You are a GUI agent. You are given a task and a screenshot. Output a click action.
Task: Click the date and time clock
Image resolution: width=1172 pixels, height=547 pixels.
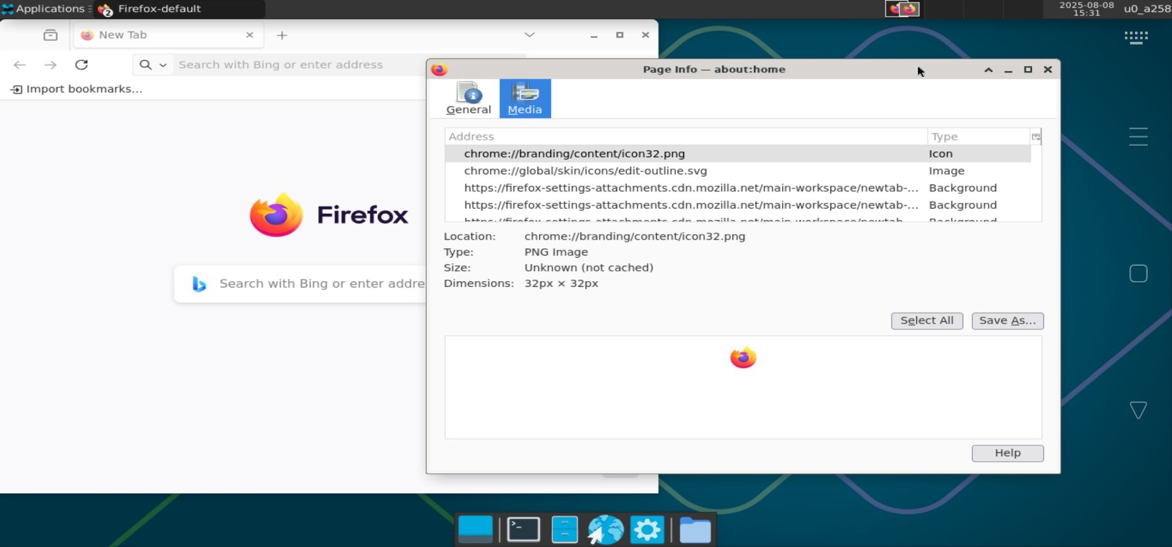click(1087, 9)
